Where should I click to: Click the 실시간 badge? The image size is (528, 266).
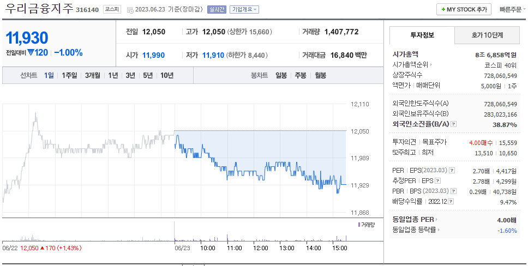tap(217, 9)
